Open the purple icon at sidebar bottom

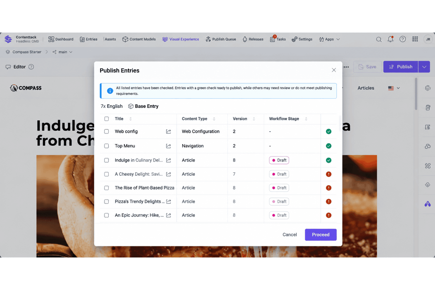428,204
